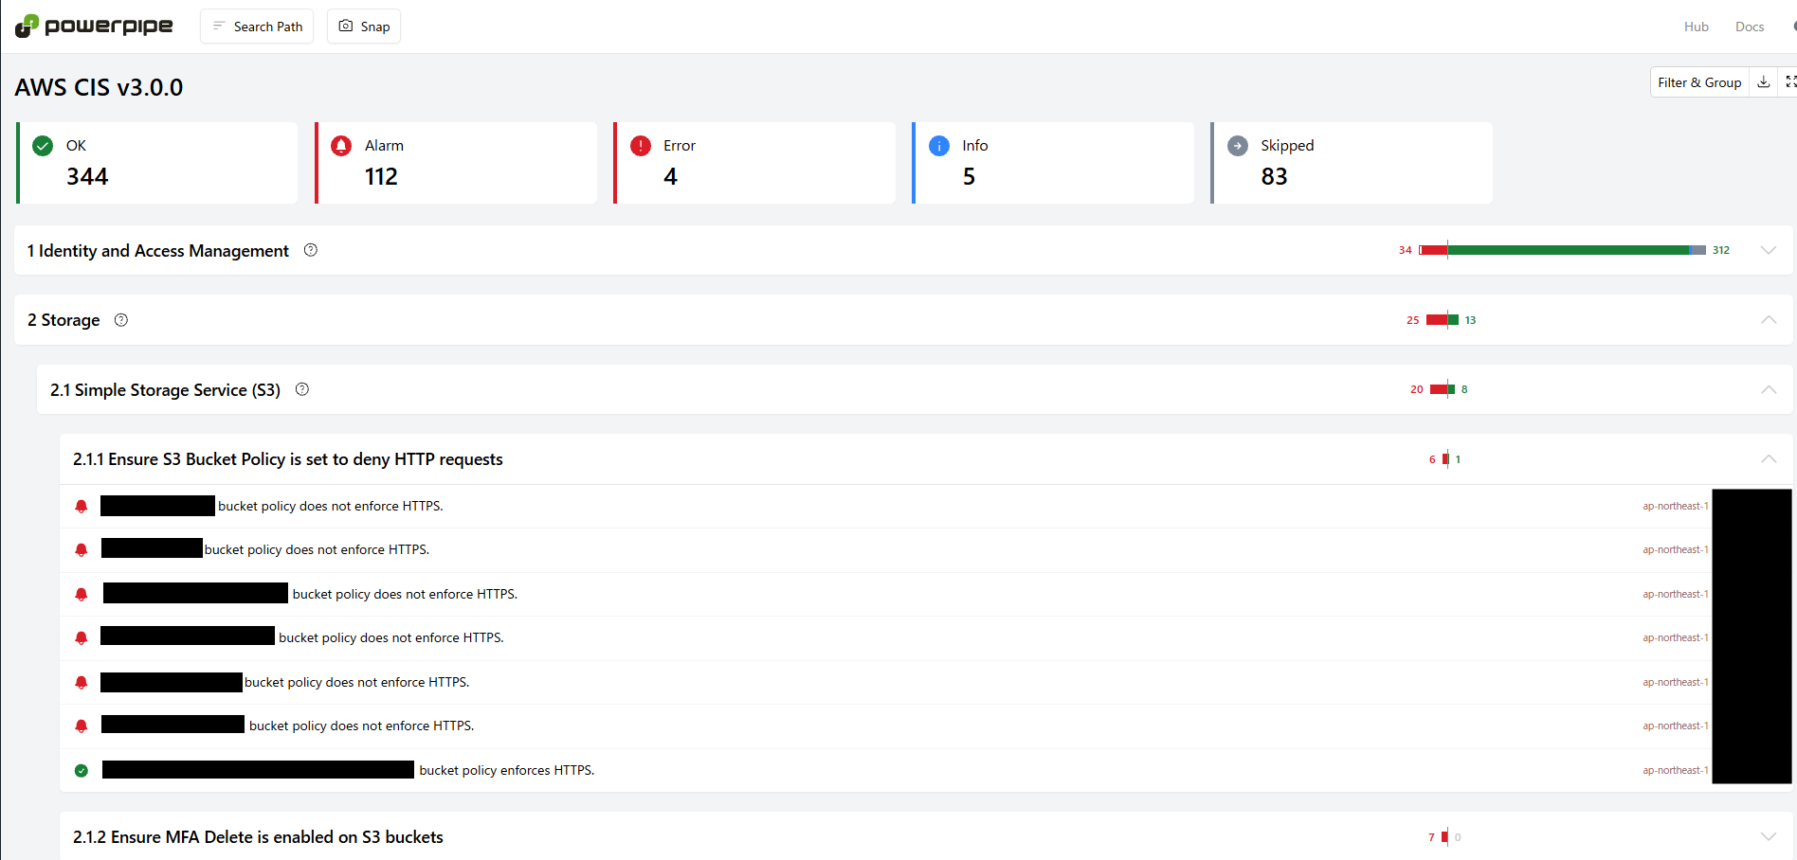Viewport: 1797px width, 860px height.
Task: Open the Search Path button
Action: pyautogui.click(x=257, y=27)
